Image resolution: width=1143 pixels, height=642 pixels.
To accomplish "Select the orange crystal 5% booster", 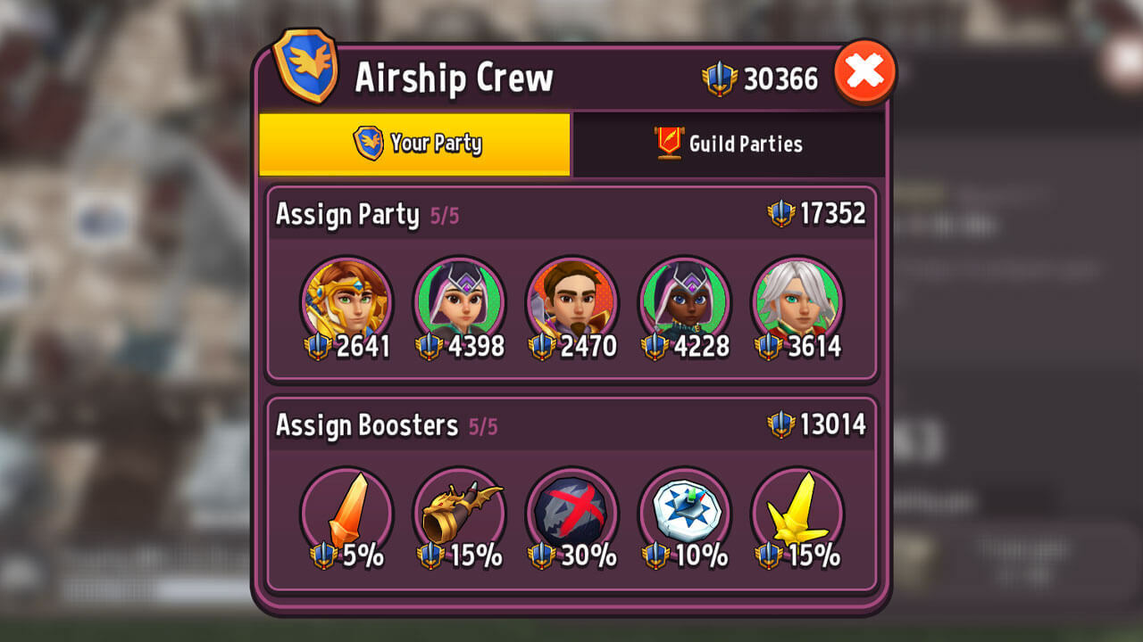I will tap(346, 515).
